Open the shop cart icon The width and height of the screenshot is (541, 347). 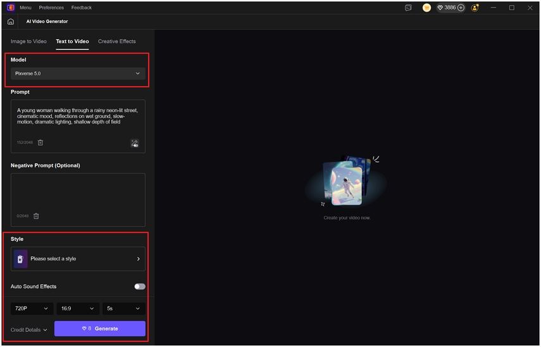(427, 8)
